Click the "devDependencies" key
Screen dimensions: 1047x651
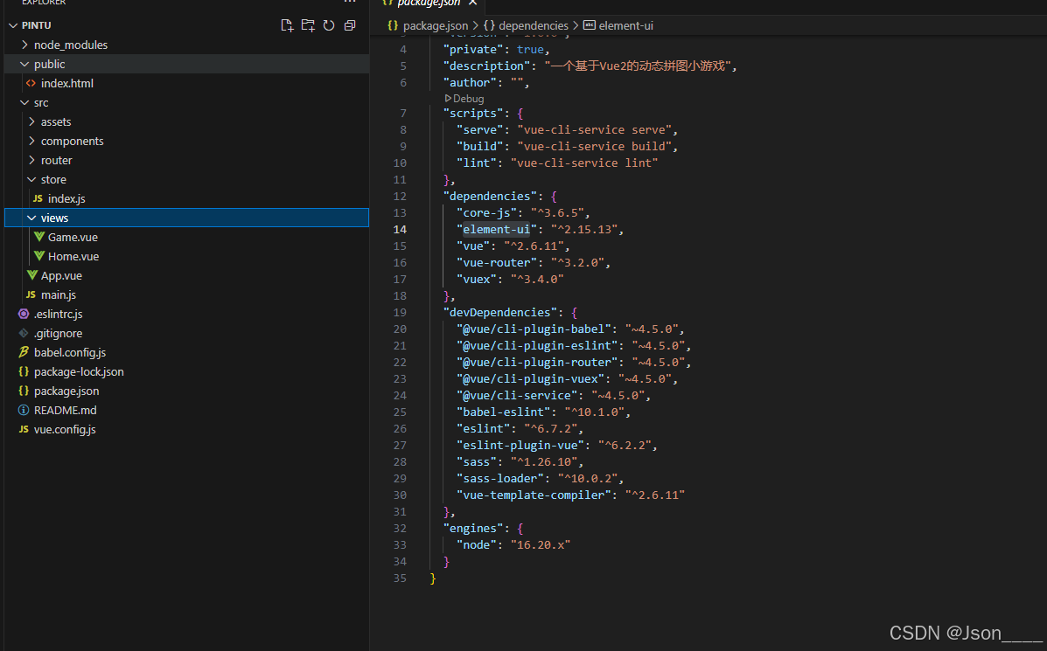coord(500,313)
